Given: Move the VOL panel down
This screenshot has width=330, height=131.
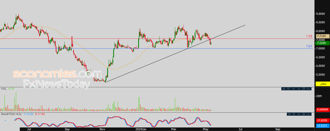Looking at the screenshot, I should pyautogui.click(x=299, y=89).
